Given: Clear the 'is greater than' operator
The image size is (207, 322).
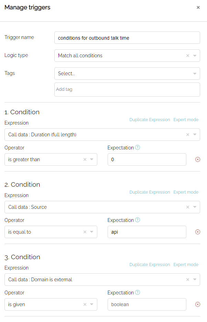Looking at the screenshot, I should tap(85, 159).
